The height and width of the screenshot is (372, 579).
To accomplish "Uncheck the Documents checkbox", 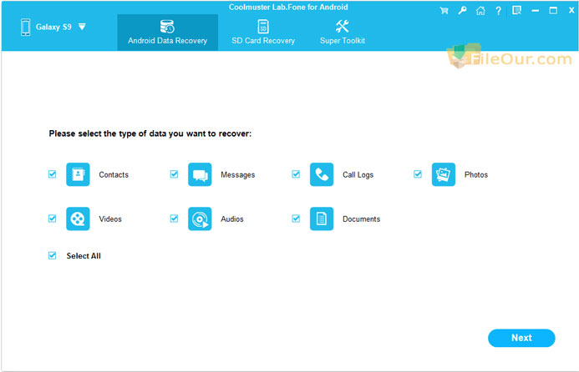I will (296, 219).
